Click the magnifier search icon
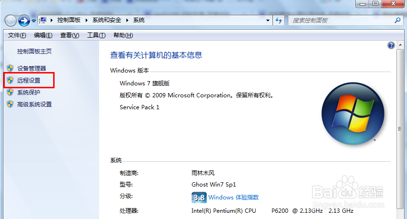This screenshot has width=407, height=219. (397, 20)
